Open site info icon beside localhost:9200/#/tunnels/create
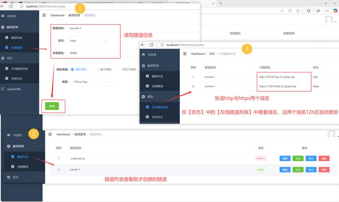Screen dimensions: 339x202 (x=21, y=6)
